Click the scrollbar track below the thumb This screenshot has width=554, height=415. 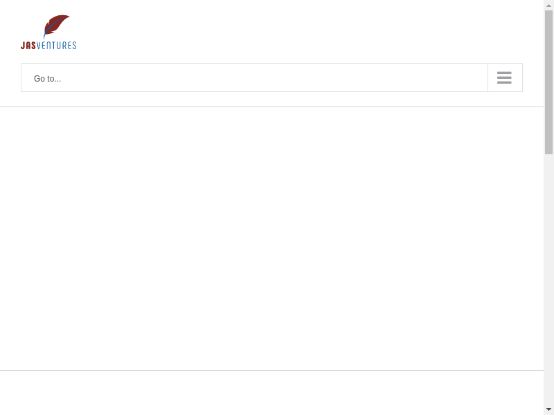click(x=548, y=277)
